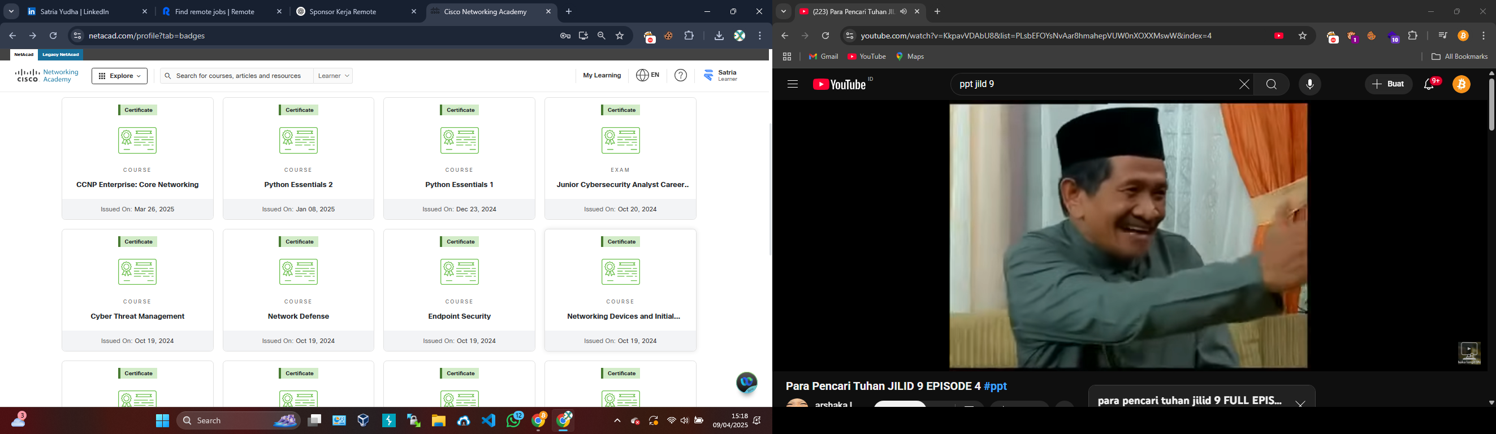The width and height of the screenshot is (1496, 434).
Task: Open YouTube notifications bell
Action: 1430,85
